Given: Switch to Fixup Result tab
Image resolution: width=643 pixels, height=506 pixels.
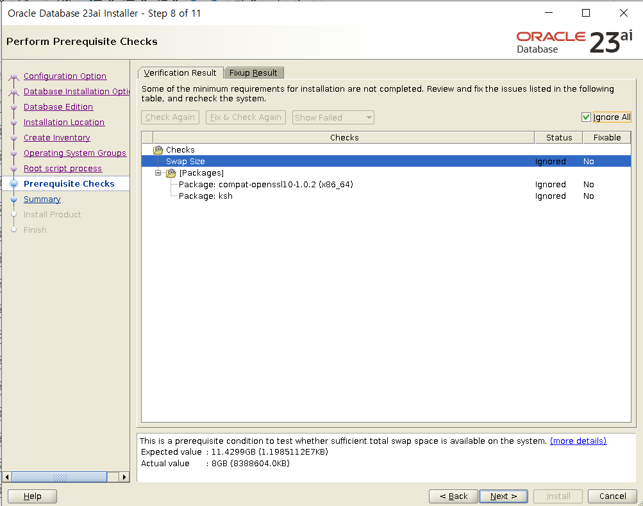Looking at the screenshot, I should click(253, 72).
